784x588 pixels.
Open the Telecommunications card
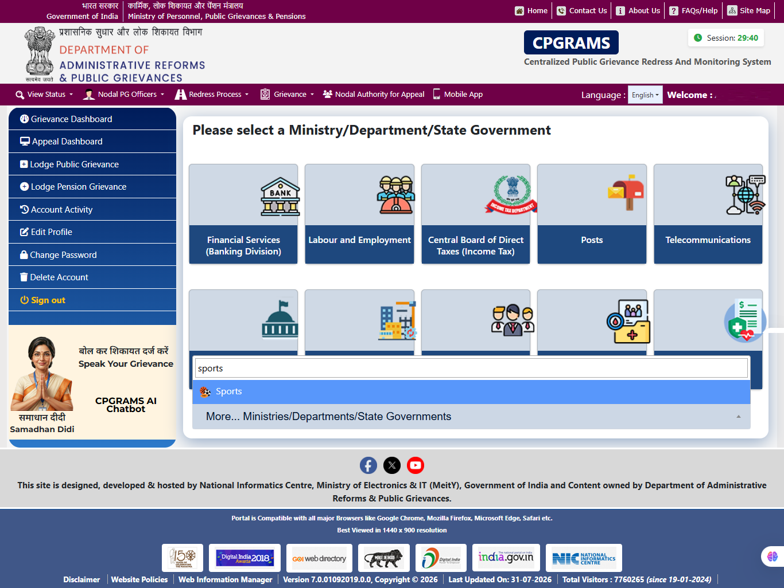[708, 214]
